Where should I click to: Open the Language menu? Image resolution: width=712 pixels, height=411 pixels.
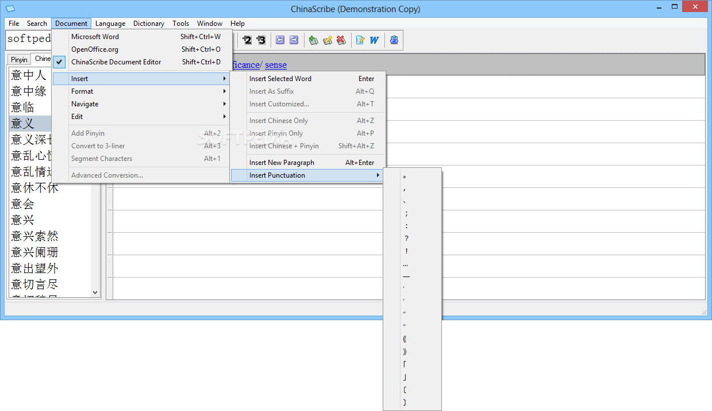(x=110, y=24)
